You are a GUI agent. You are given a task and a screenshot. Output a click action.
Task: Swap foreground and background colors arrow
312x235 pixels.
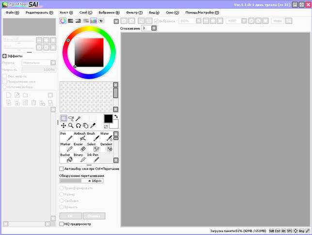point(116,117)
